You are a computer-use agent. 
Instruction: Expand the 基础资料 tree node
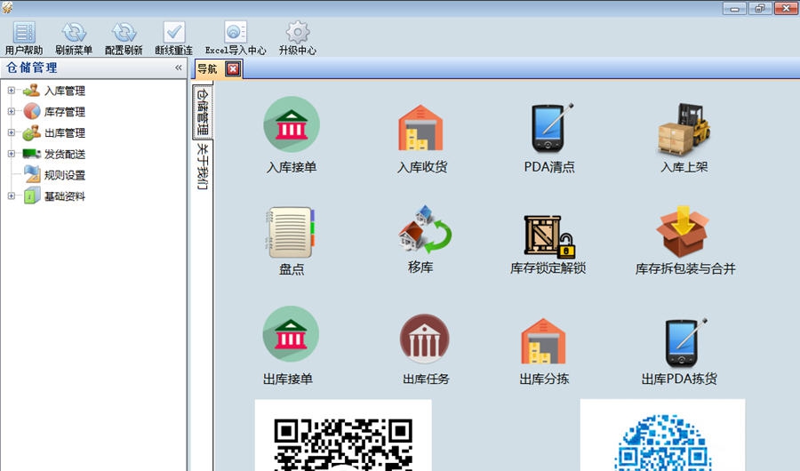click(x=12, y=196)
